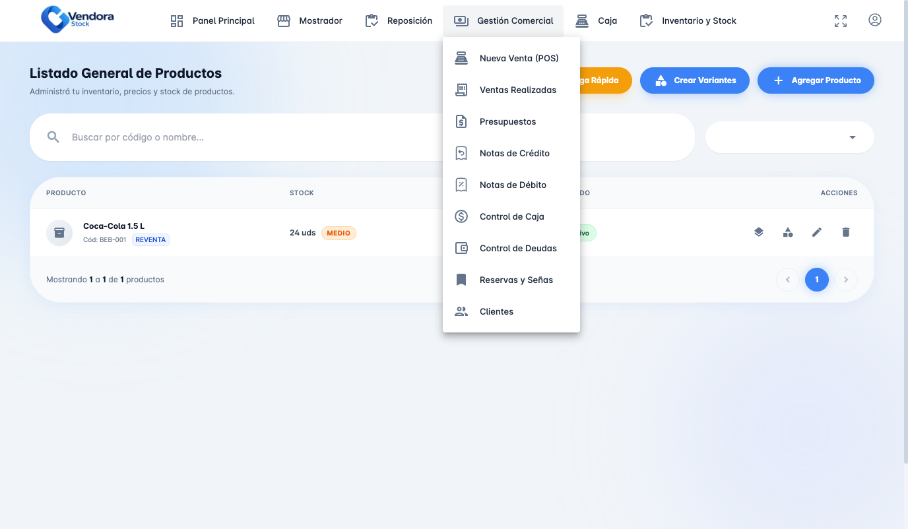Click the search magnifier icon

pyautogui.click(x=53, y=137)
